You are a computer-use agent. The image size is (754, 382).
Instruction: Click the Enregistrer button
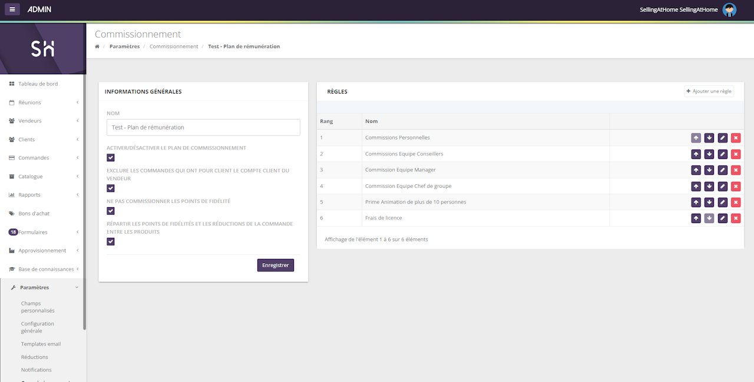pyautogui.click(x=276, y=265)
